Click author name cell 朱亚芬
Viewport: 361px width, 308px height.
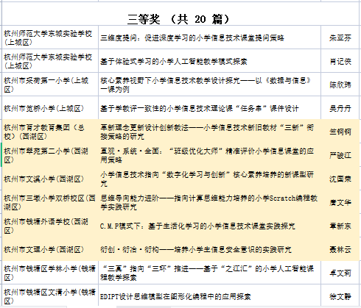point(340,37)
